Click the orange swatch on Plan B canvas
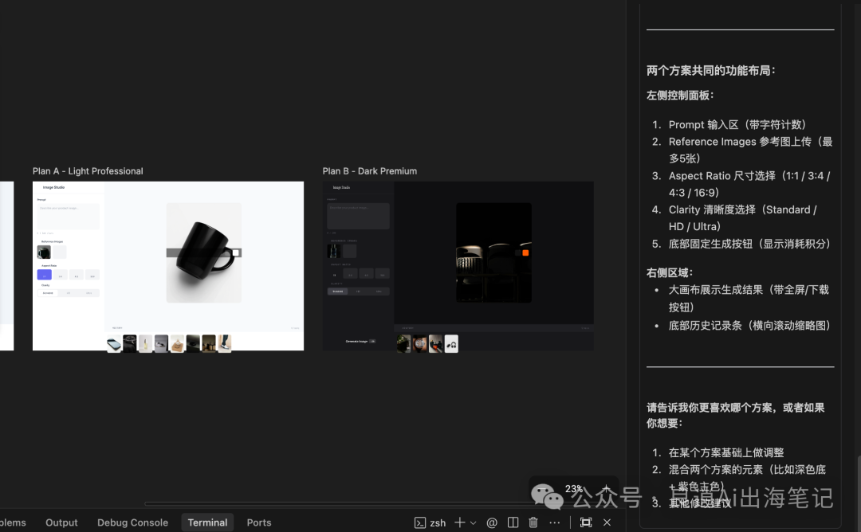Screen dimensions: 861x532 click(525, 252)
